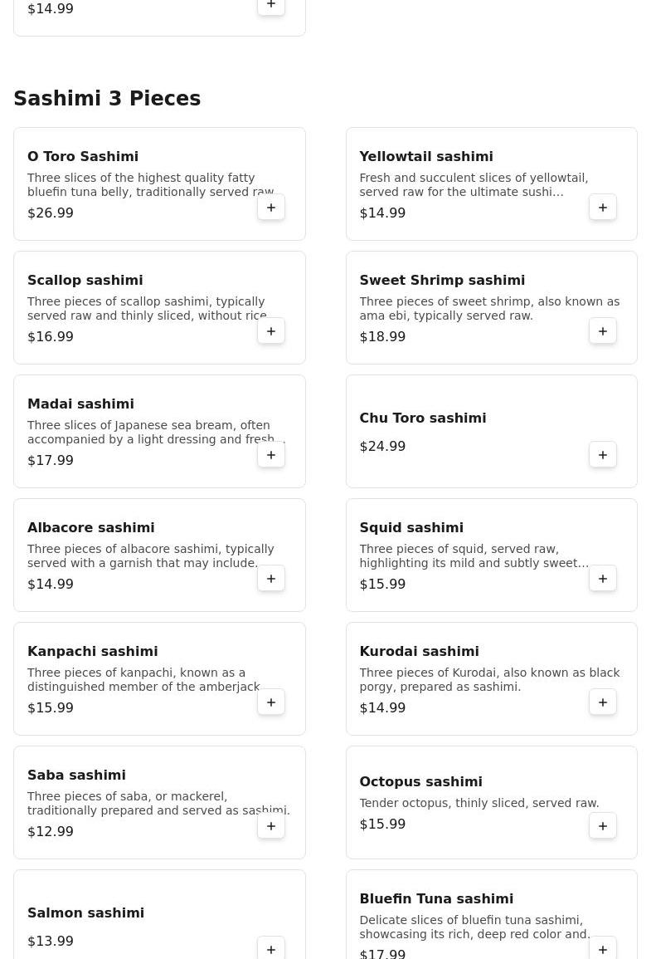651x959 pixels.
Task: Click plus button for Octopus sashimi
Action: pyautogui.click(x=603, y=826)
